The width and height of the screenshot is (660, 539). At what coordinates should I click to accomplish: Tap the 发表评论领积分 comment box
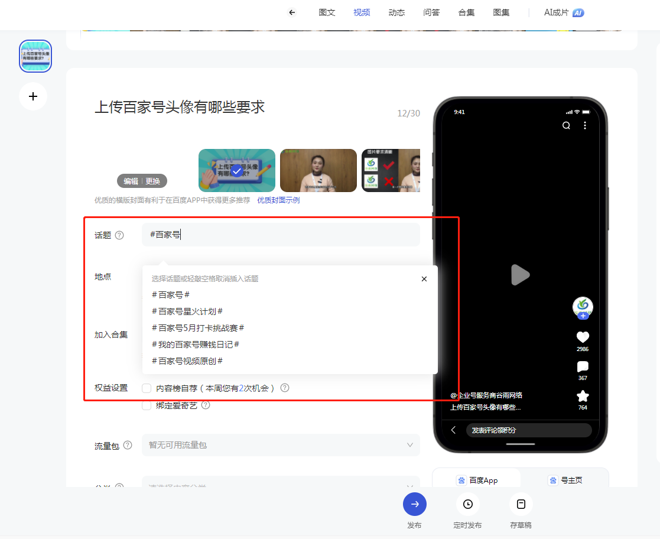529,430
